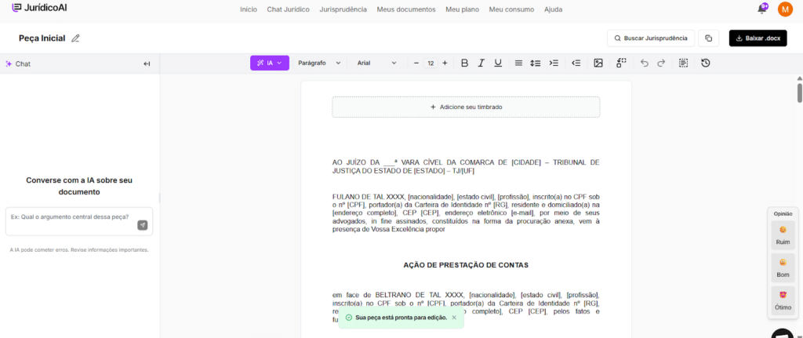Collapse the Chat panel arrow
The width and height of the screenshot is (803, 338).
click(147, 64)
